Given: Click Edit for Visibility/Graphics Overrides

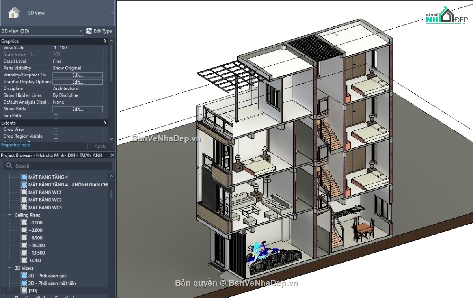Looking at the screenshot, I should (x=78, y=75).
